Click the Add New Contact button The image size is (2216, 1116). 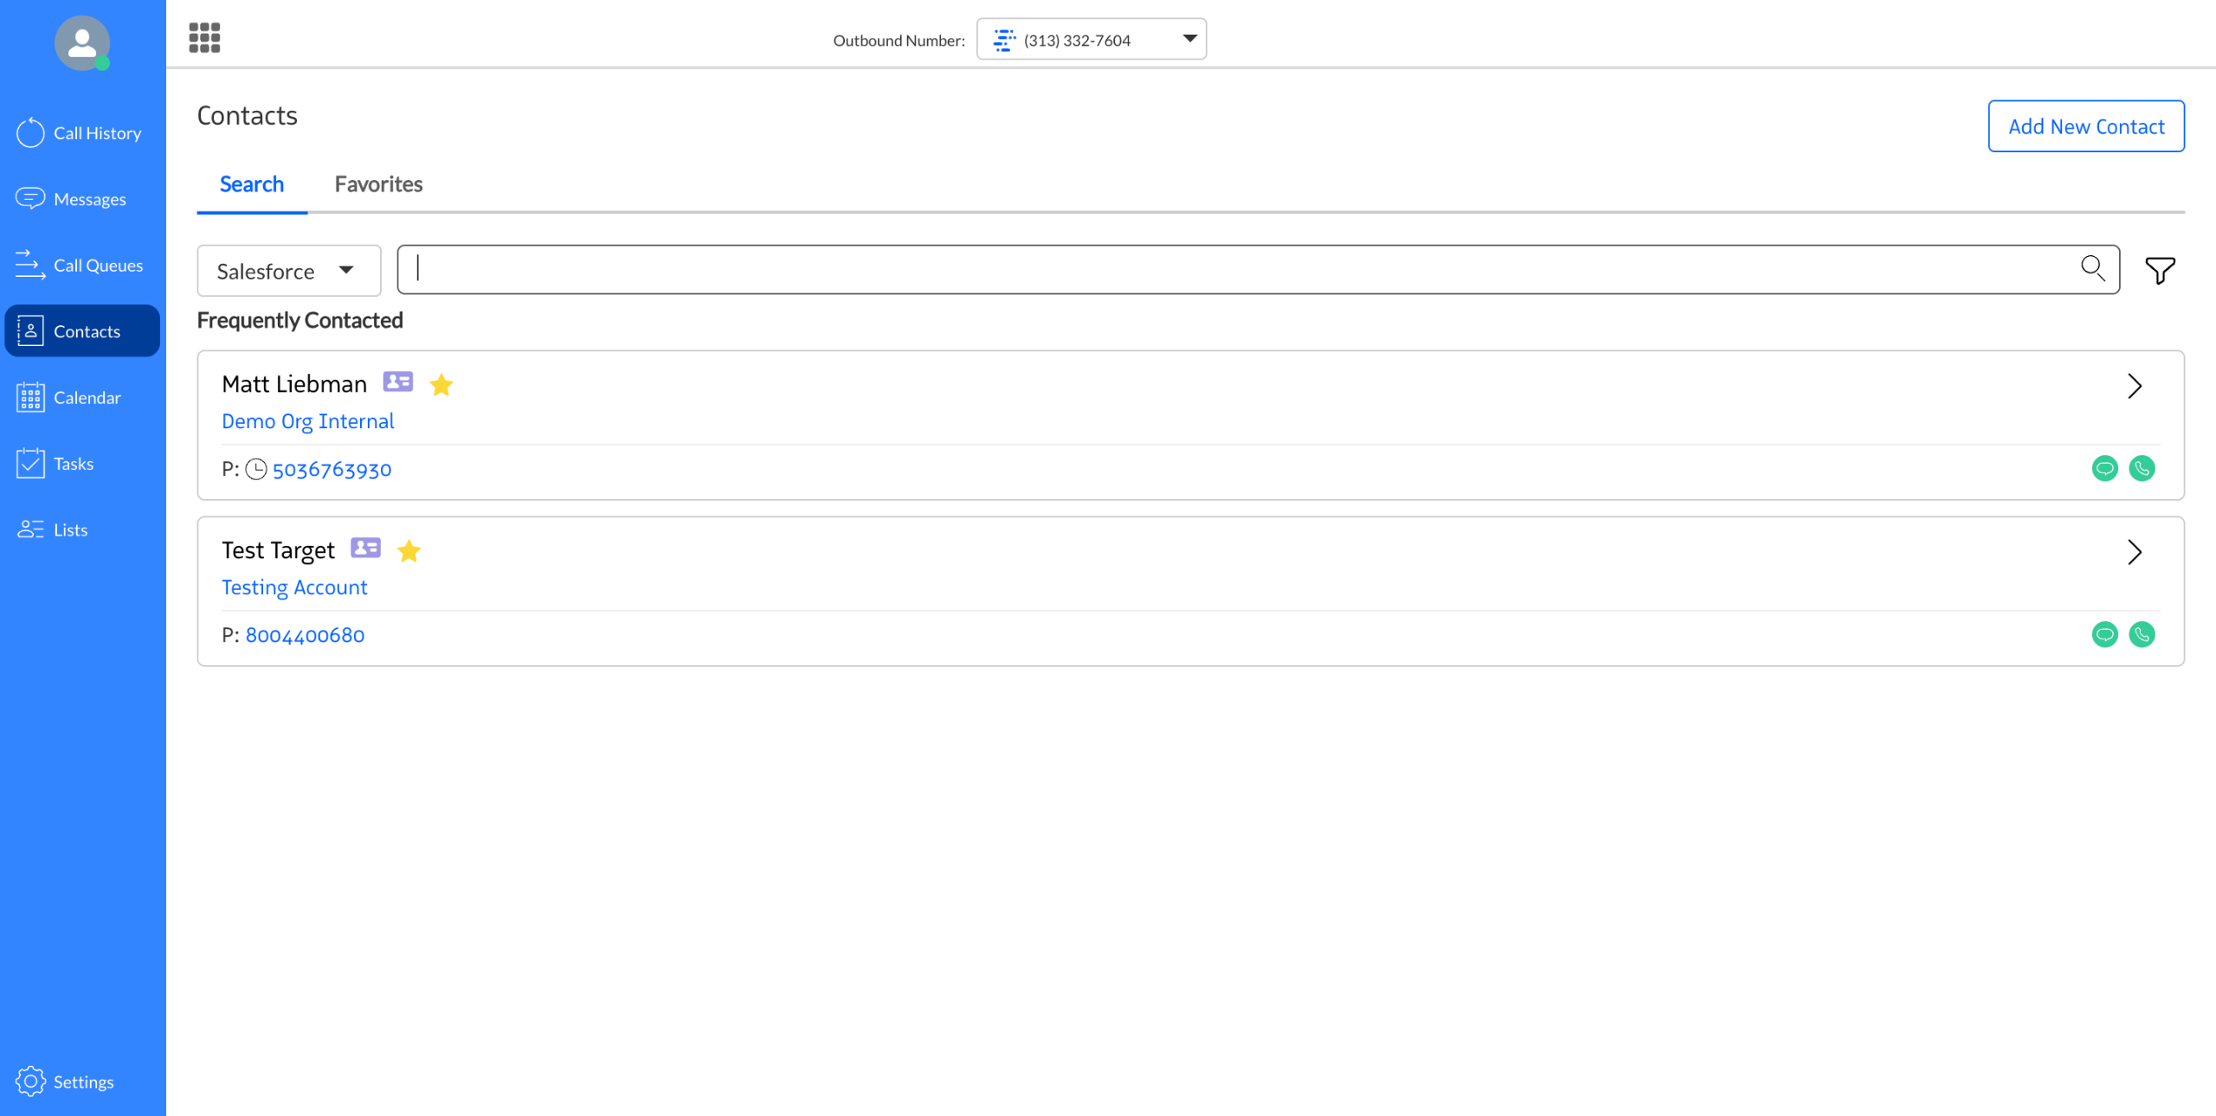[2085, 126]
